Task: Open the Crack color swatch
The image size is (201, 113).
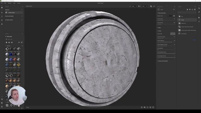Action: [172, 34]
